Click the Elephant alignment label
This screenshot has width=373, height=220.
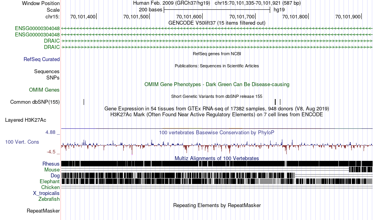tap(49, 181)
